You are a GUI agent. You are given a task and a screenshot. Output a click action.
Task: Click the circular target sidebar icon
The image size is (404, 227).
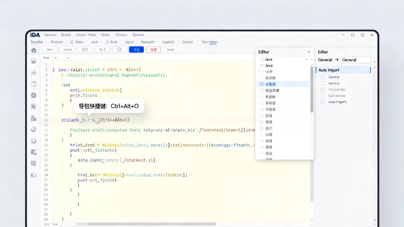[33, 141]
